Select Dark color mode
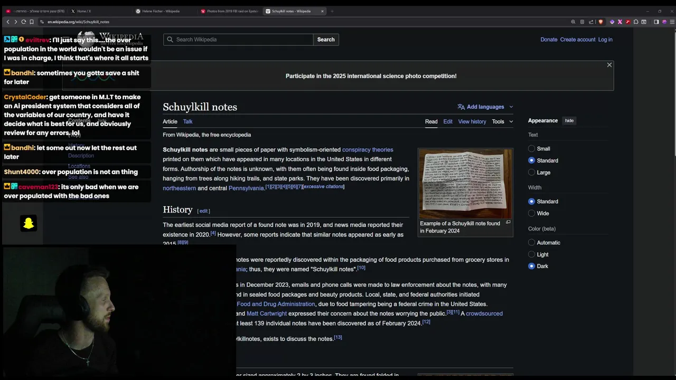The height and width of the screenshot is (380, 676). coord(531,266)
